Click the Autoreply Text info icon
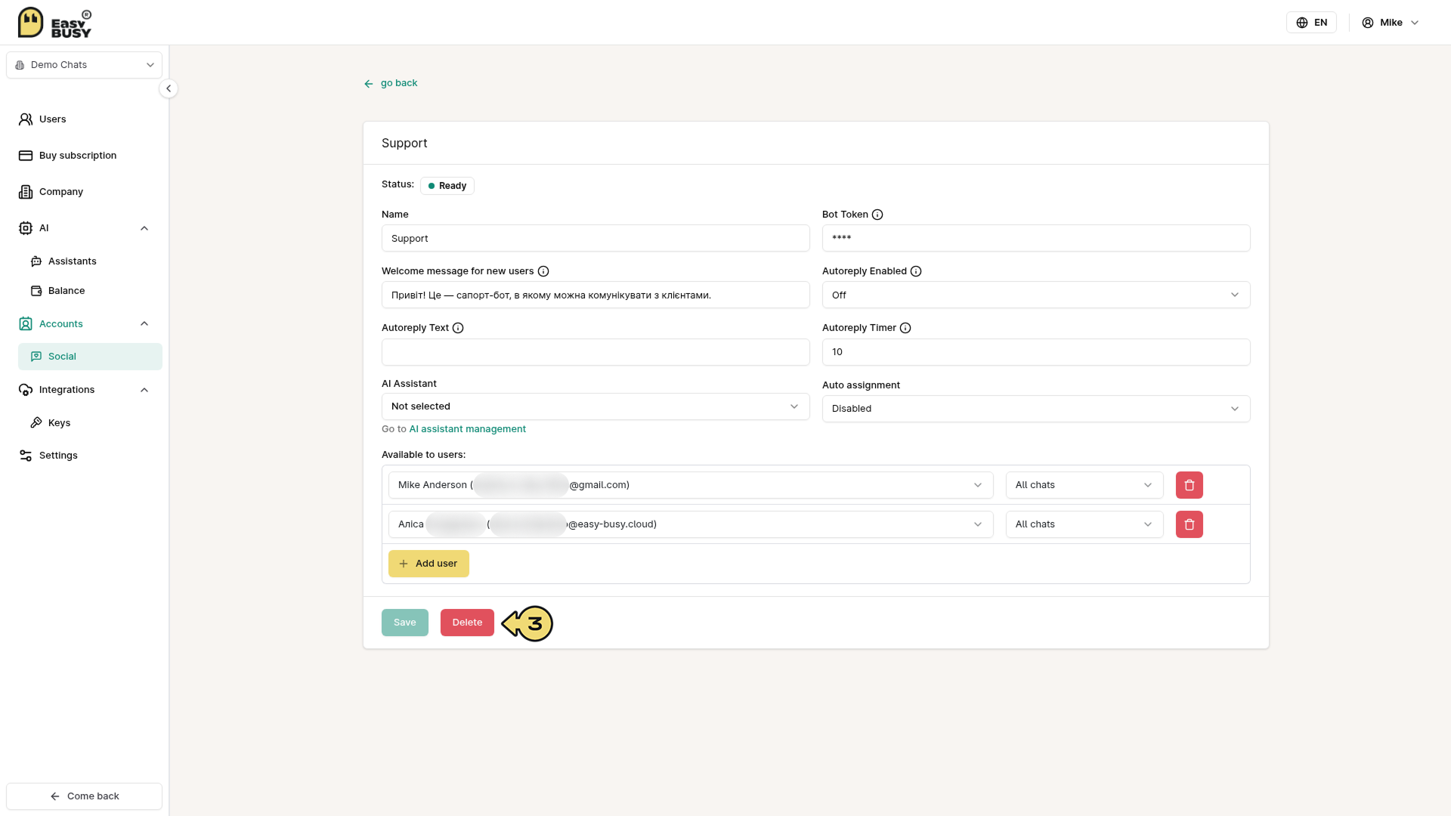The image size is (1451, 816). coord(458,328)
